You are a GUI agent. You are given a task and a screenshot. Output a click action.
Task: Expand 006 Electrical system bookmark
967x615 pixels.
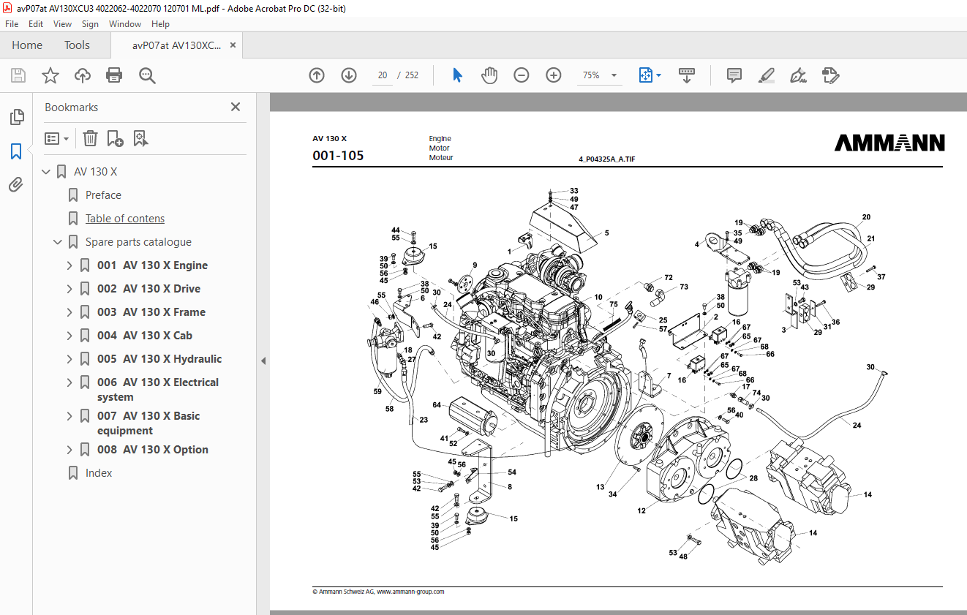tap(69, 382)
